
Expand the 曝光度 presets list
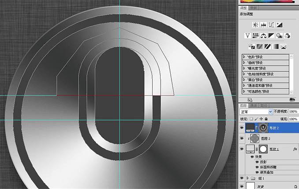tap(244, 68)
